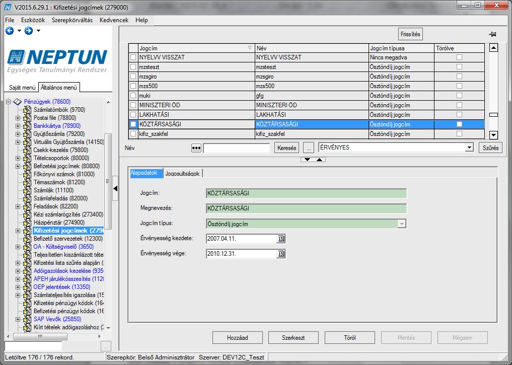Open the back button history dropdown arrow
This screenshot has height=365, width=512.
19,31
